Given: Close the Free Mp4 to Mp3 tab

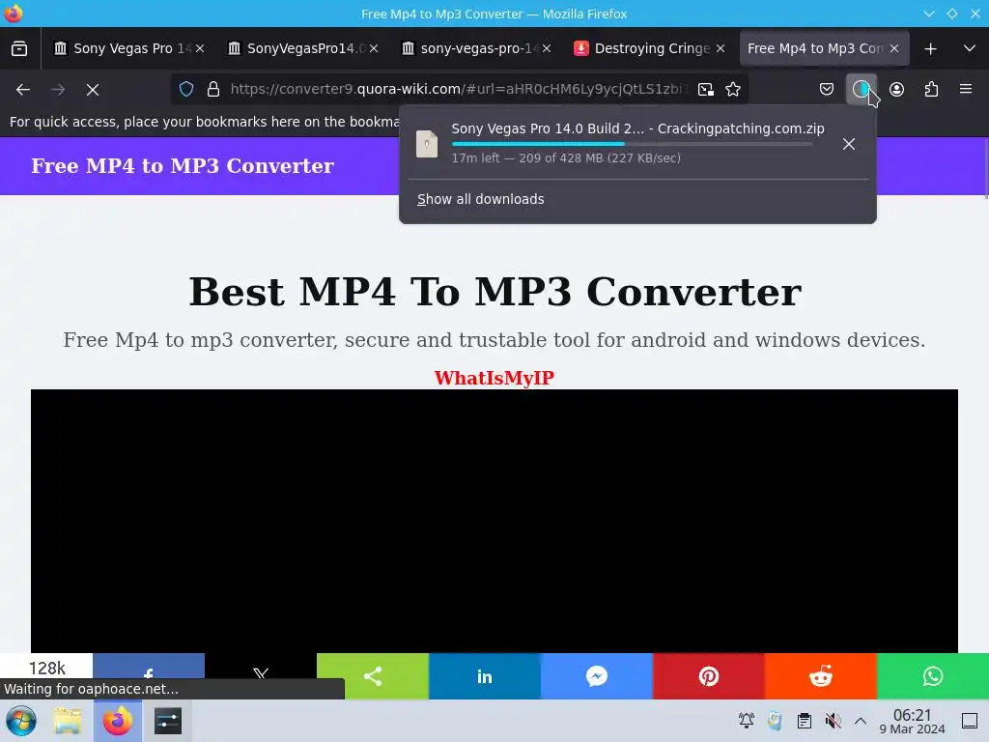Looking at the screenshot, I should coord(894,48).
